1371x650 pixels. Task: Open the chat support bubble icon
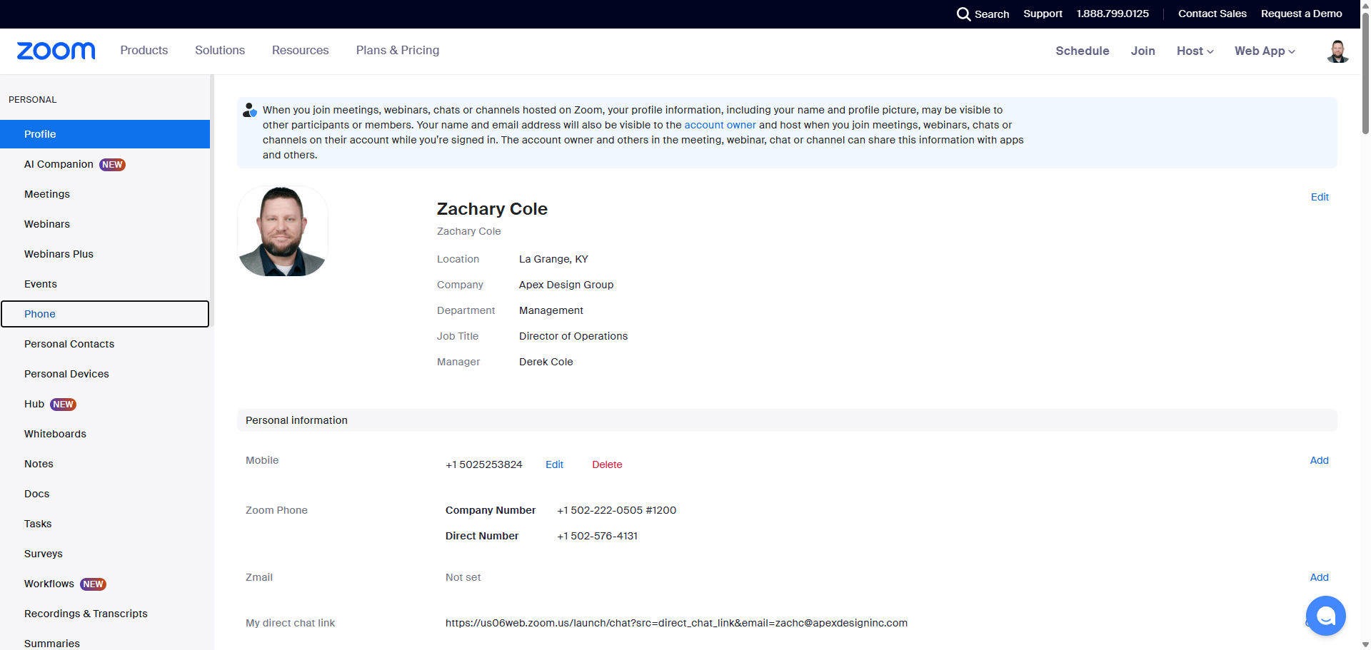tap(1325, 615)
